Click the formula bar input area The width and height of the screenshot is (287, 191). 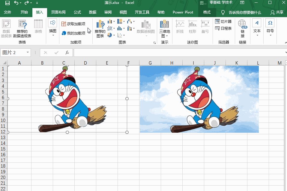179,53
